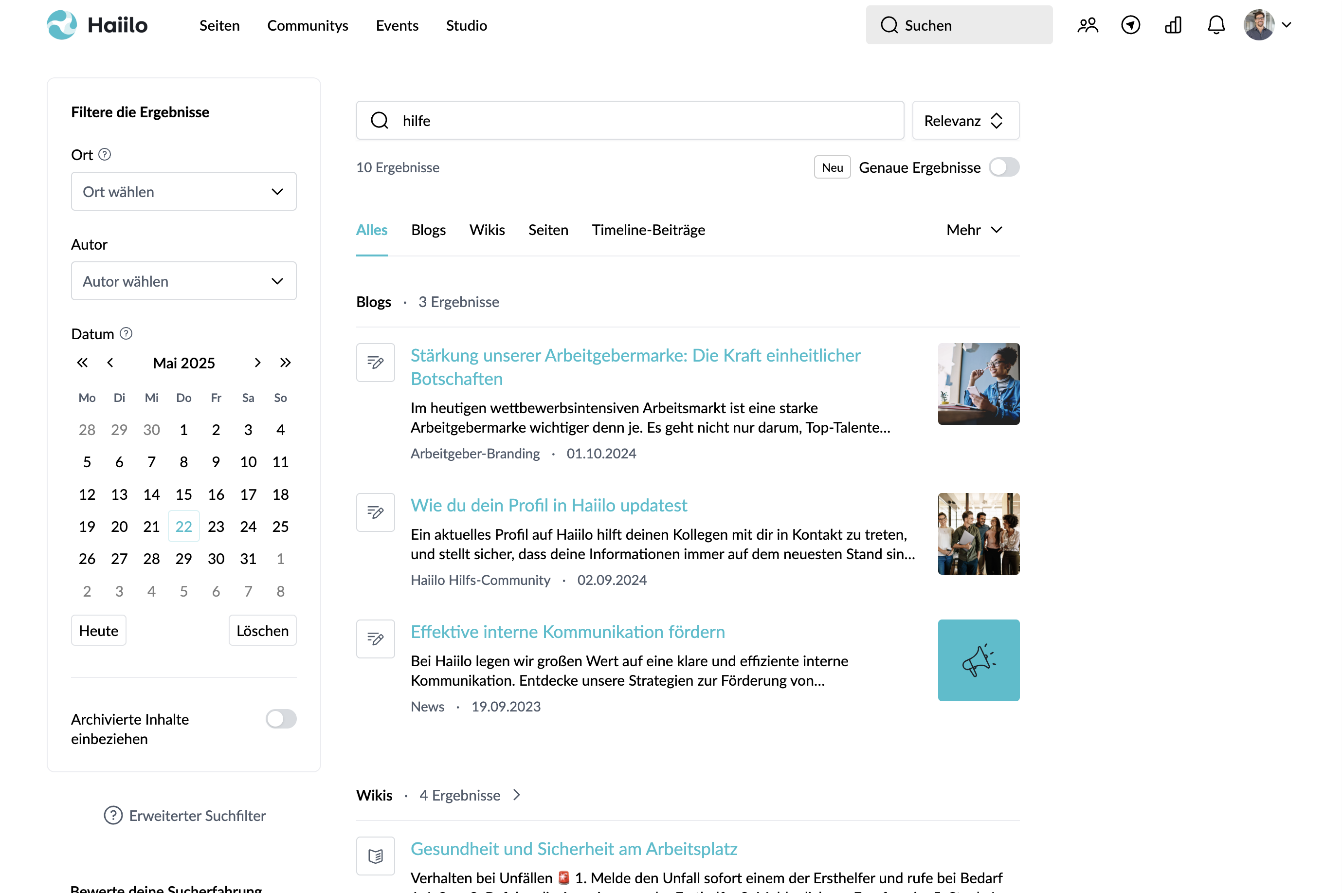Open Stärkung unserer Arbeitgebermarke blog result
Image resolution: width=1342 pixels, height=893 pixels.
click(x=635, y=367)
